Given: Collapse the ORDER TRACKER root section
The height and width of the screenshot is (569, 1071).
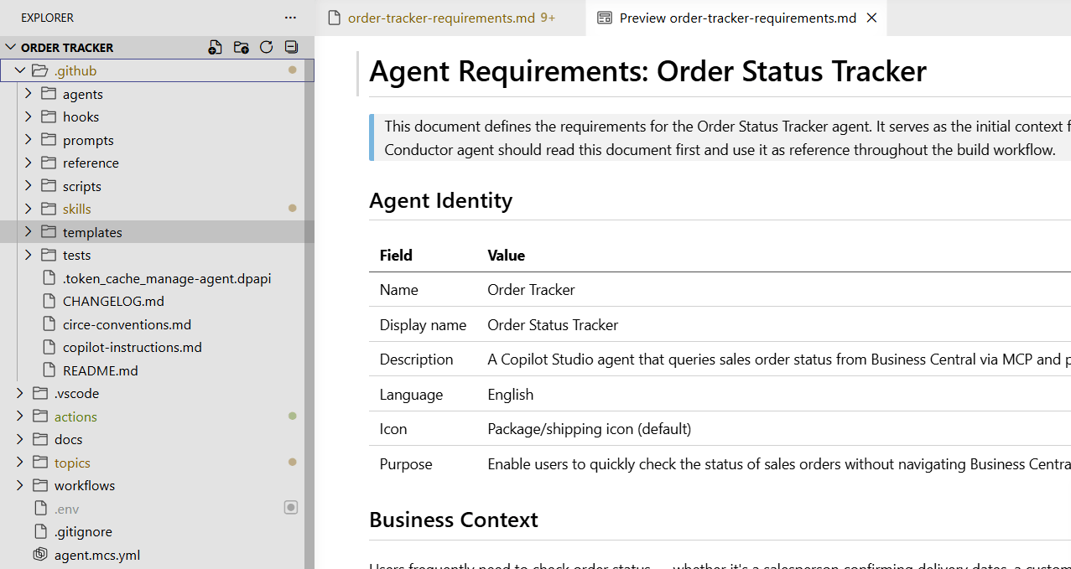Looking at the screenshot, I should click(11, 48).
